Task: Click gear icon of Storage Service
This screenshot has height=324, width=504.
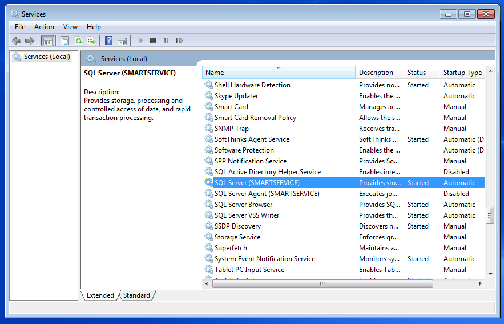Action: click(209, 237)
